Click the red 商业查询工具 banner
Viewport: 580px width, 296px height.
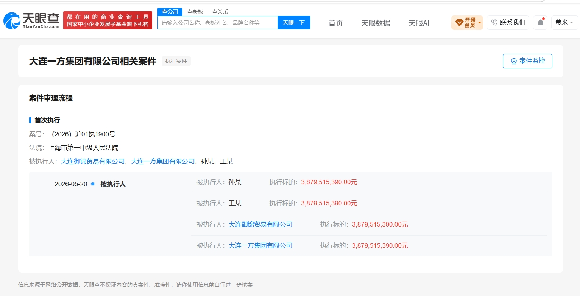[108, 20]
